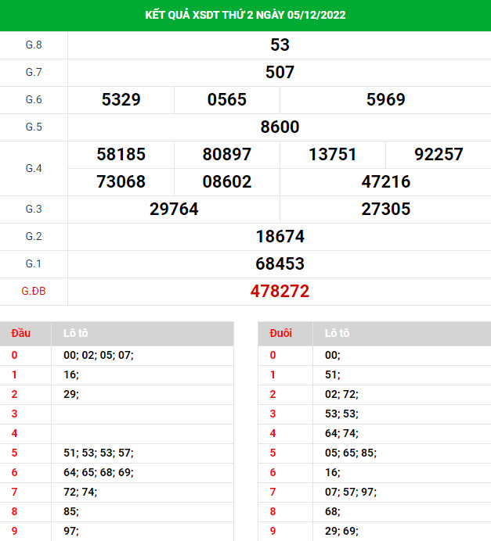
Task: Click the Đuôi column header
Action: click(280, 333)
